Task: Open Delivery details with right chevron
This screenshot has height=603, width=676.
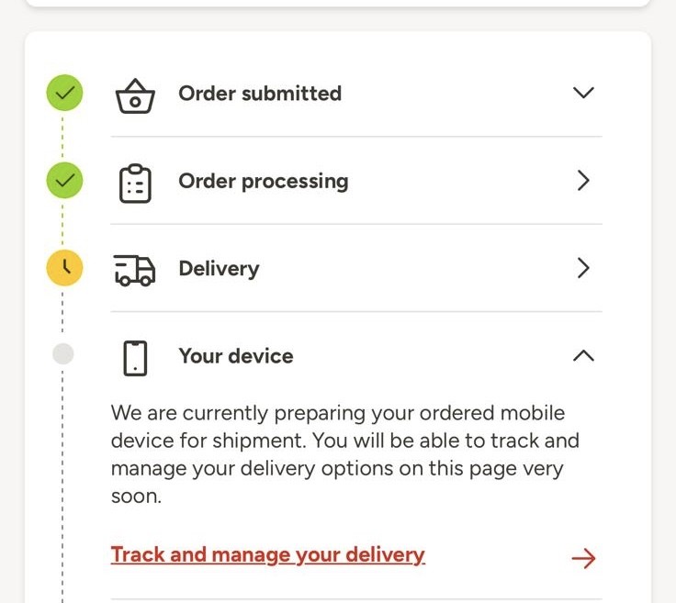Action: click(x=583, y=268)
